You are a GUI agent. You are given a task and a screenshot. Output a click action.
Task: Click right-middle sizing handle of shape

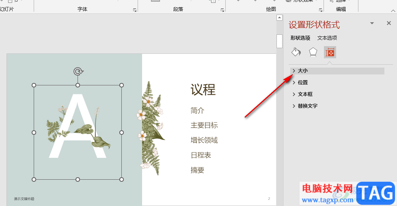point(121,132)
